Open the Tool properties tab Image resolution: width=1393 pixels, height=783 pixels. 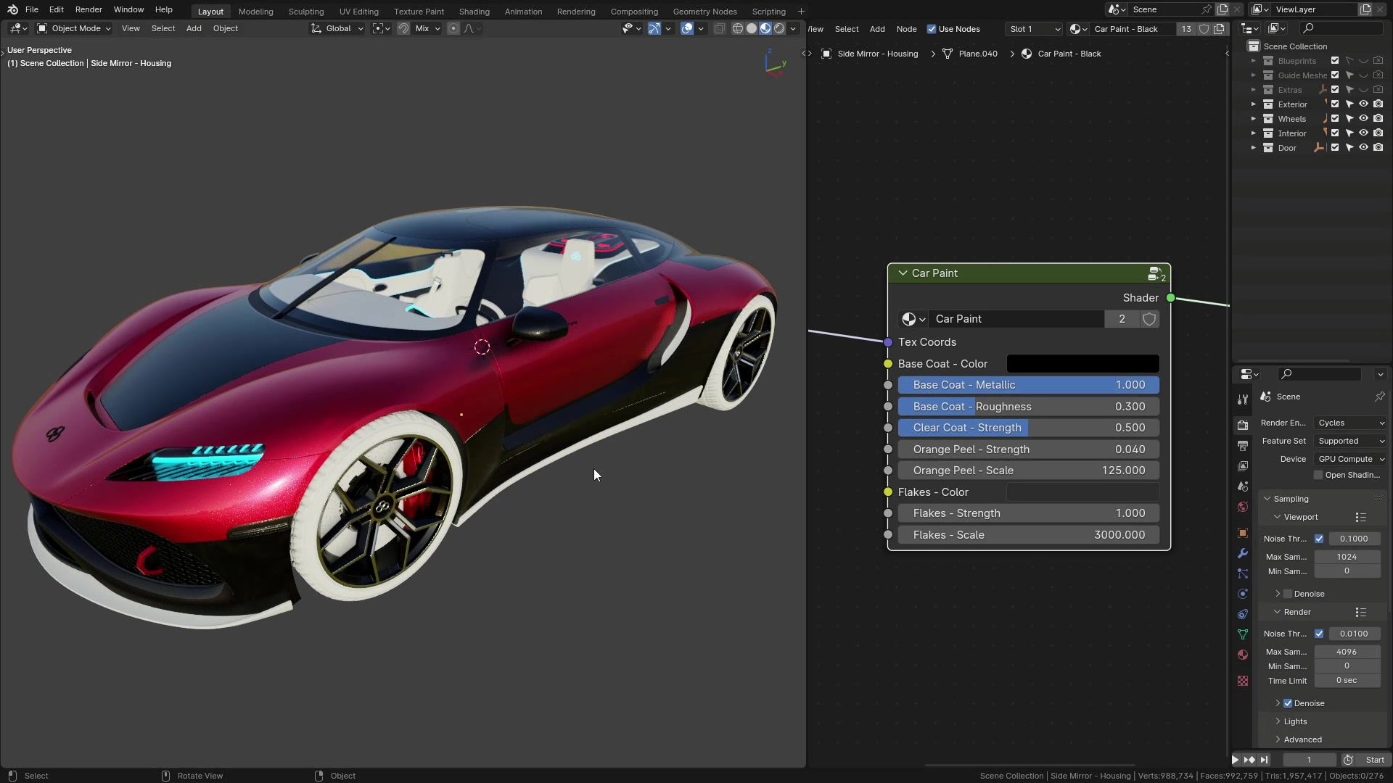[x=1243, y=399]
